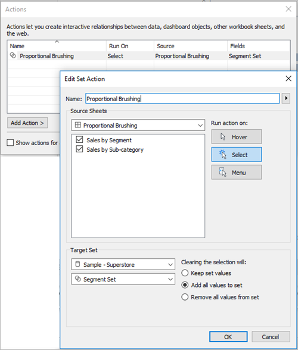Click the Add Action button
298x350 pixels.
pos(27,123)
